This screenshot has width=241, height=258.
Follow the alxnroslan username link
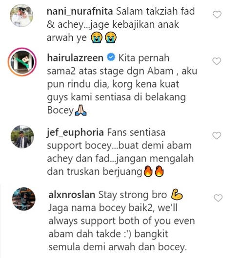tap(72, 195)
